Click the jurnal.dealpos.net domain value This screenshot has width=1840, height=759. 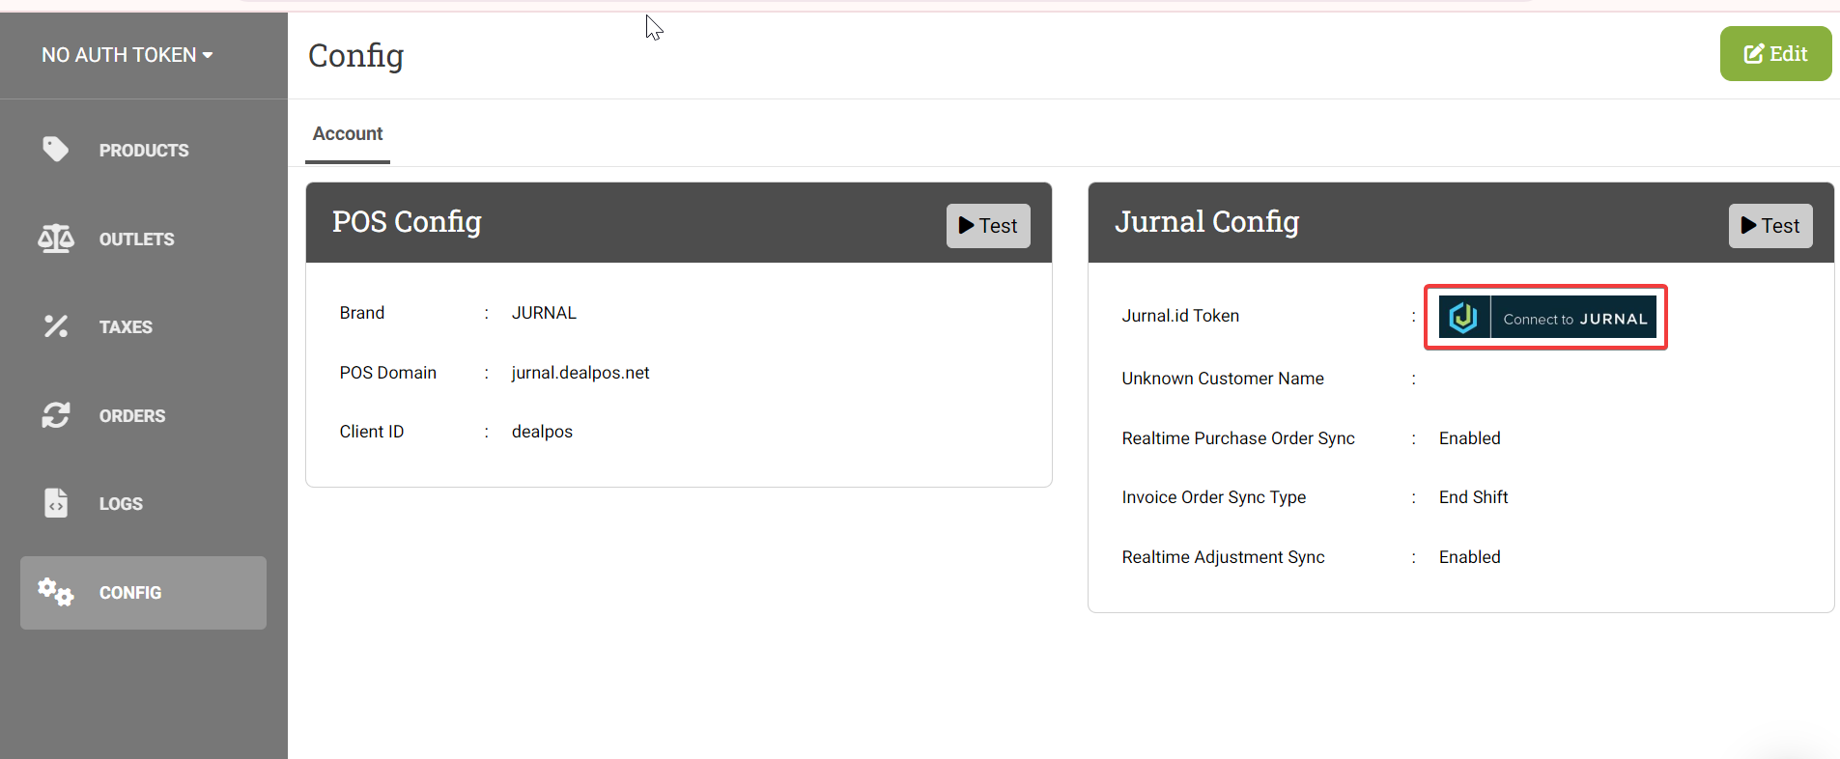click(x=580, y=373)
